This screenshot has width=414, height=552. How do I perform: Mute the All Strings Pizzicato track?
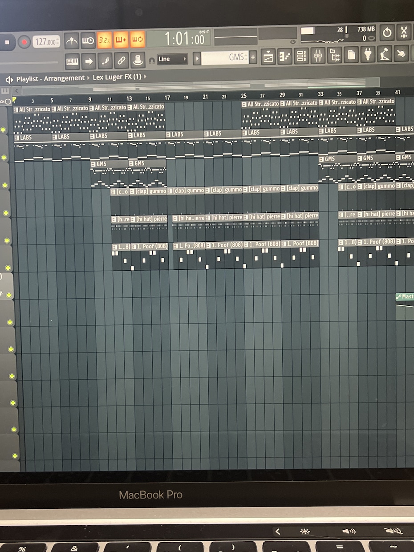point(4,130)
